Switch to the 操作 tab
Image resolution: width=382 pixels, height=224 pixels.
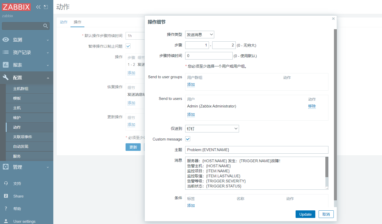tap(78, 22)
